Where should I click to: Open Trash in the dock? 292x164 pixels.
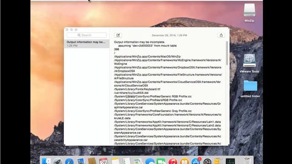click(247, 161)
